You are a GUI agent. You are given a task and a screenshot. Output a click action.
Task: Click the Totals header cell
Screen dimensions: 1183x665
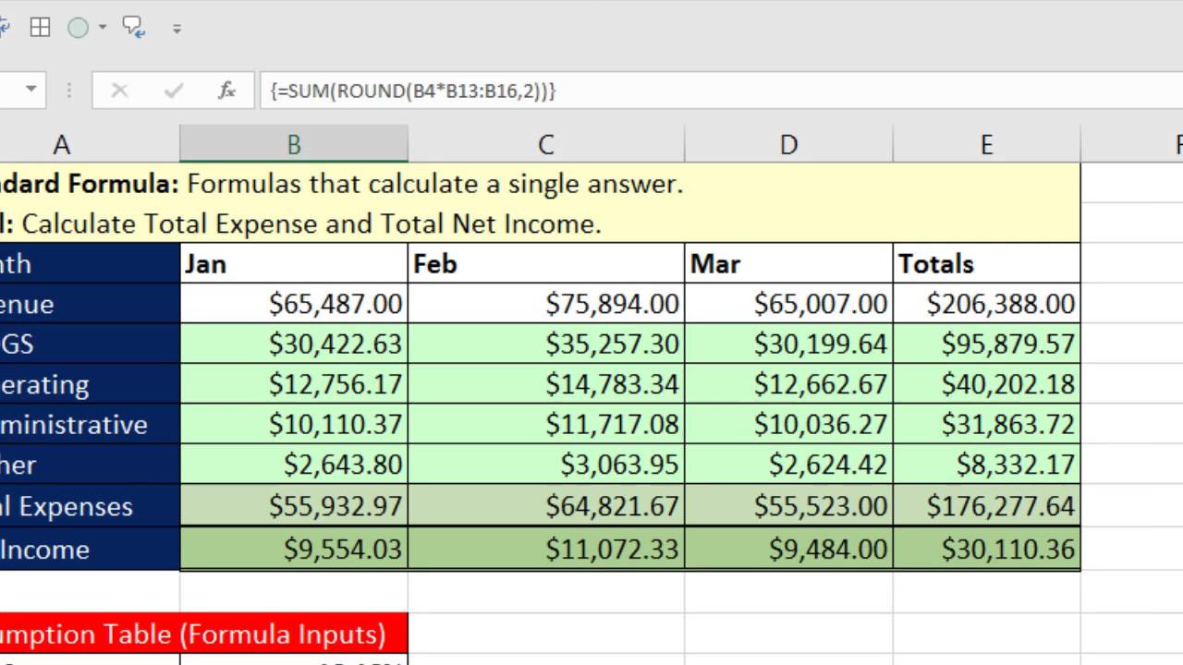click(986, 263)
